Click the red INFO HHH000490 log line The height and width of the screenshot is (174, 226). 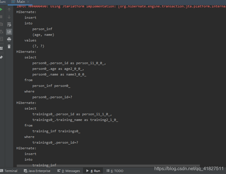click(x=121, y=6)
